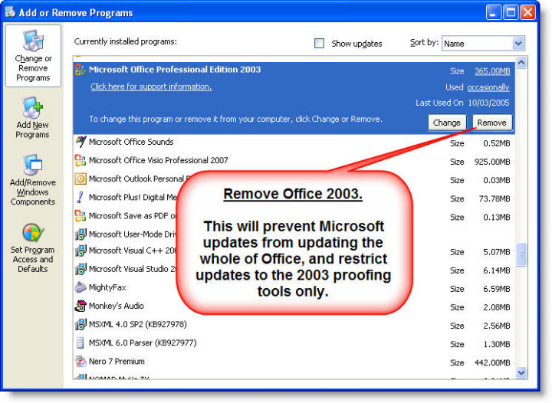552x403 pixels.
Task: Click the Nero 7 Premium icon
Action: 80,361
